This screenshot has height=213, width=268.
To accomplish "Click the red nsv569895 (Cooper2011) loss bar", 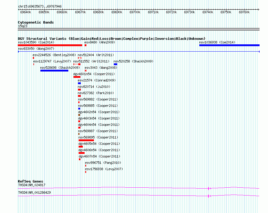I will [x=86, y=140].
